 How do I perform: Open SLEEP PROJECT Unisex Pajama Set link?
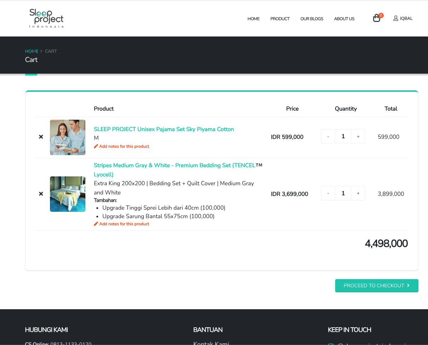(164, 129)
